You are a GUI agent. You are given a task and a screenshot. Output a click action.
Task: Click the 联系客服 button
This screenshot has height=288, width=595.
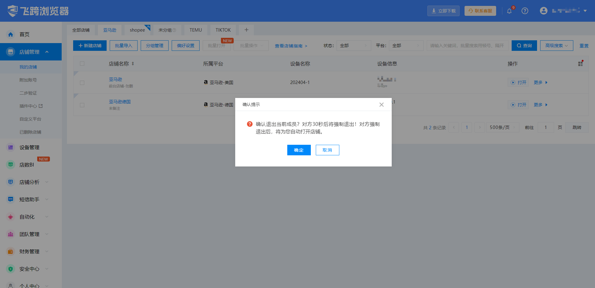(x=480, y=11)
